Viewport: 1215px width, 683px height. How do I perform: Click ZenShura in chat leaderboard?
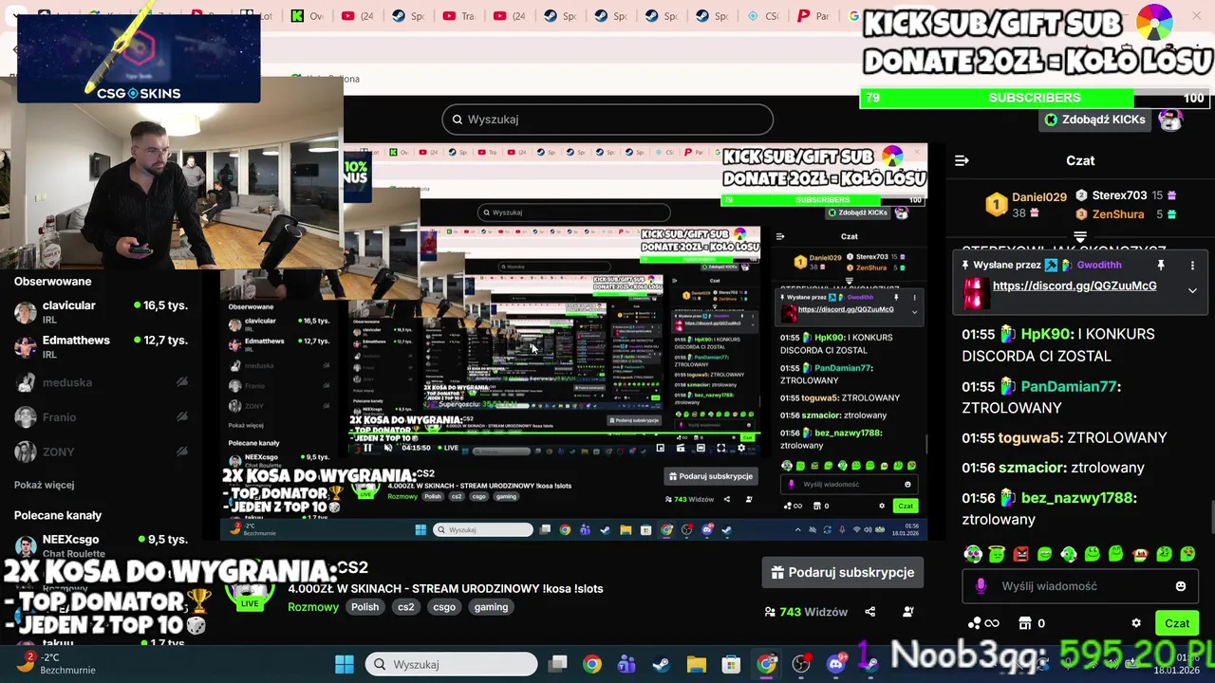coord(1117,214)
